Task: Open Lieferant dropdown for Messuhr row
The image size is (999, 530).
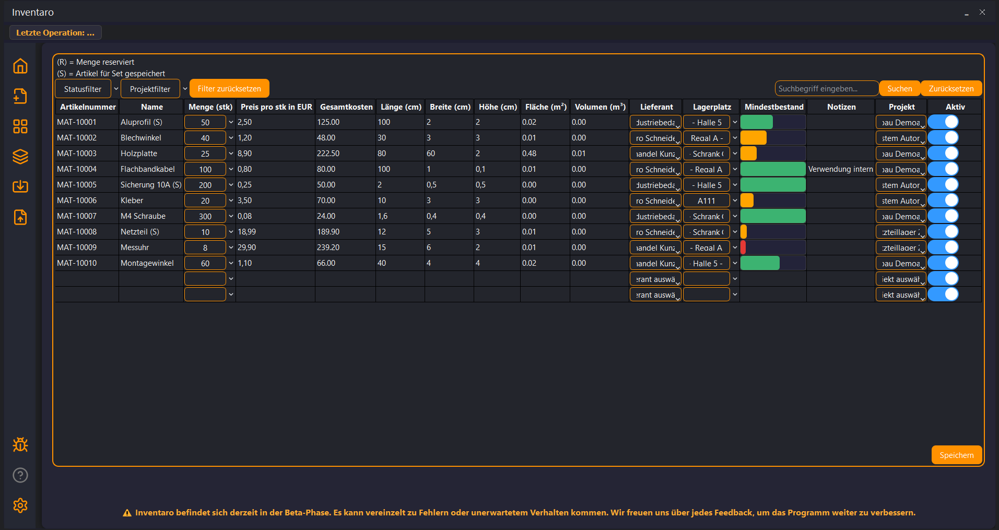Action: click(655, 248)
